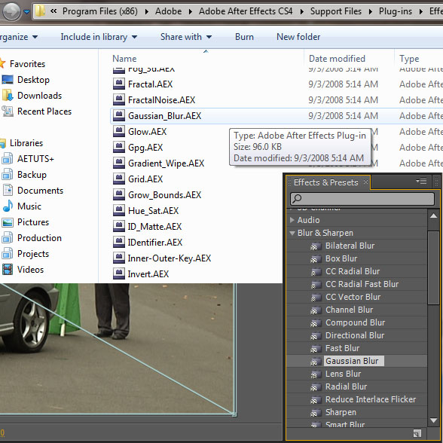
Task: Open the AETUTS+ library
Action: [35, 159]
